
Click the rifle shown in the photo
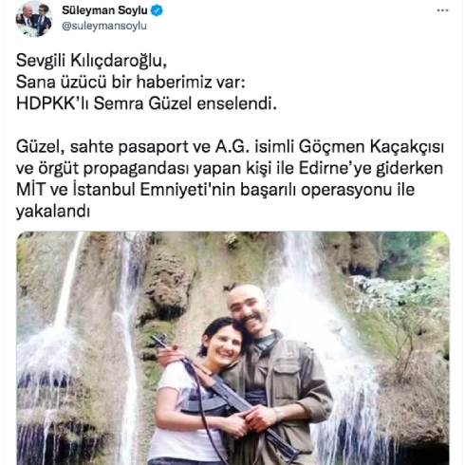(225, 396)
